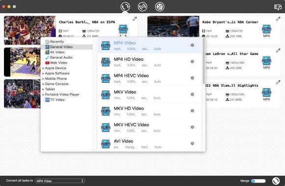Viewport: 285px width, 186px height.
Task: Click the AVI Video film icon
Action: coord(105,144)
